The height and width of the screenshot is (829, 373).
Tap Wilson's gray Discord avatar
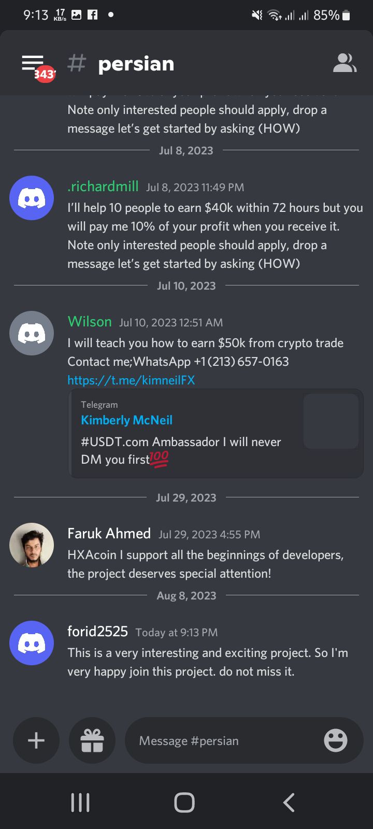32,333
